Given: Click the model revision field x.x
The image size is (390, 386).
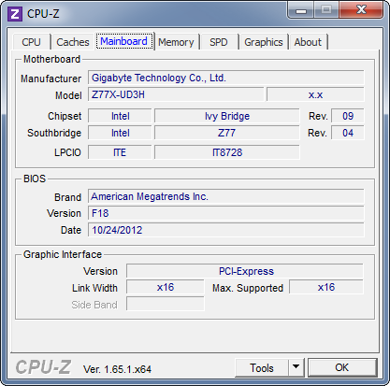Looking at the screenshot, I should pyautogui.click(x=315, y=94).
